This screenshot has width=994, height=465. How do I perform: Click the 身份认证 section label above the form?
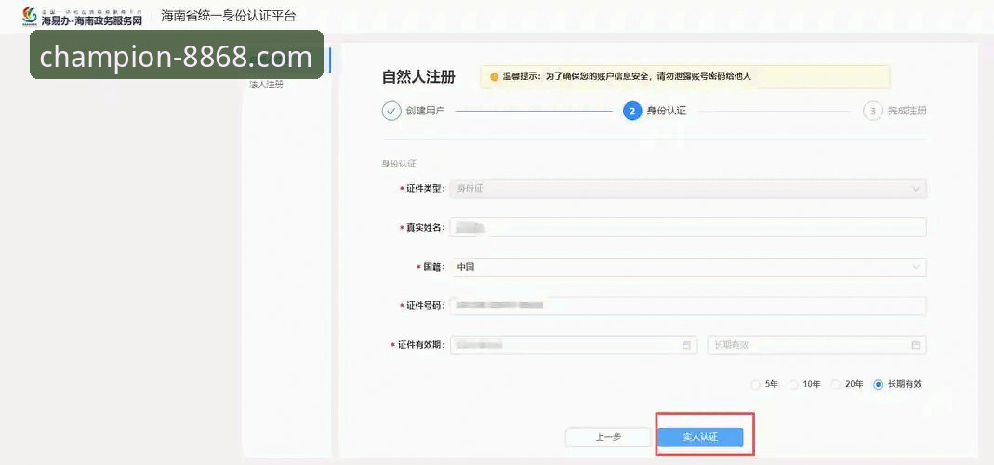(x=399, y=164)
